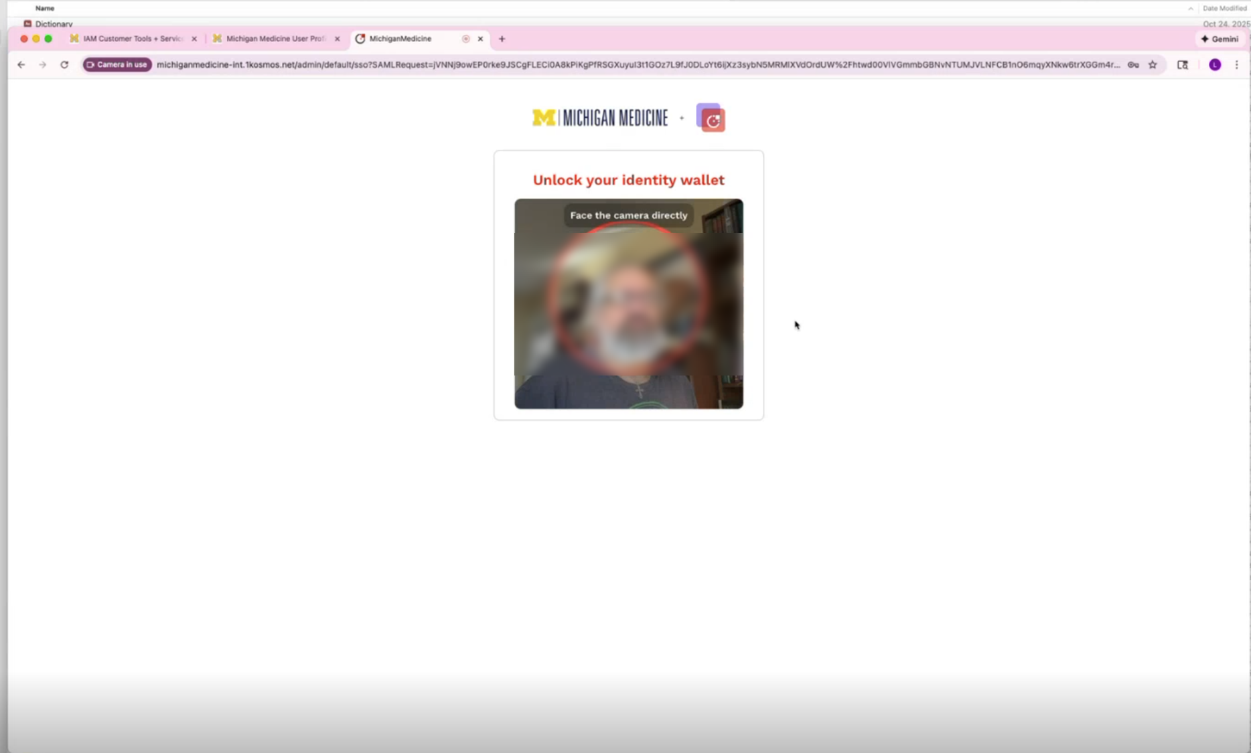The height and width of the screenshot is (753, 1251).
Task: Close the MichiganMedicine tab
Action: point(480,39)
